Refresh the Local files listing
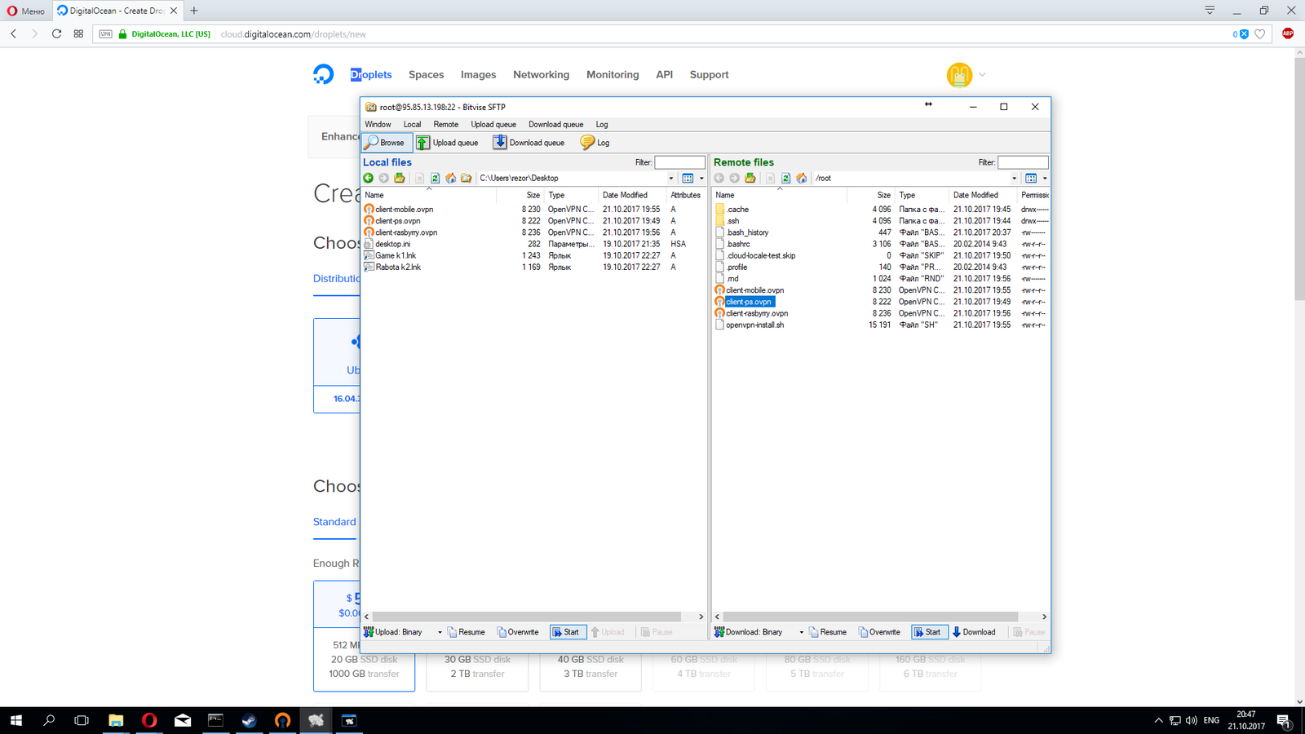 pyautogui.click(x=436, y=178)
